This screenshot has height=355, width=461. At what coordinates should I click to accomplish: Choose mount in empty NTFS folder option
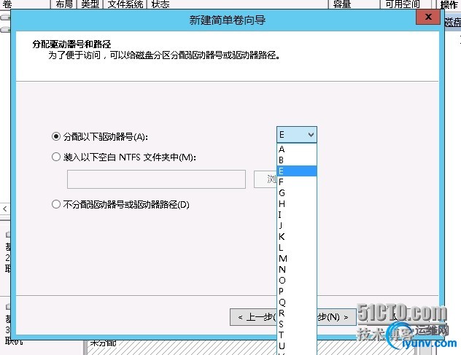[56, 157]
